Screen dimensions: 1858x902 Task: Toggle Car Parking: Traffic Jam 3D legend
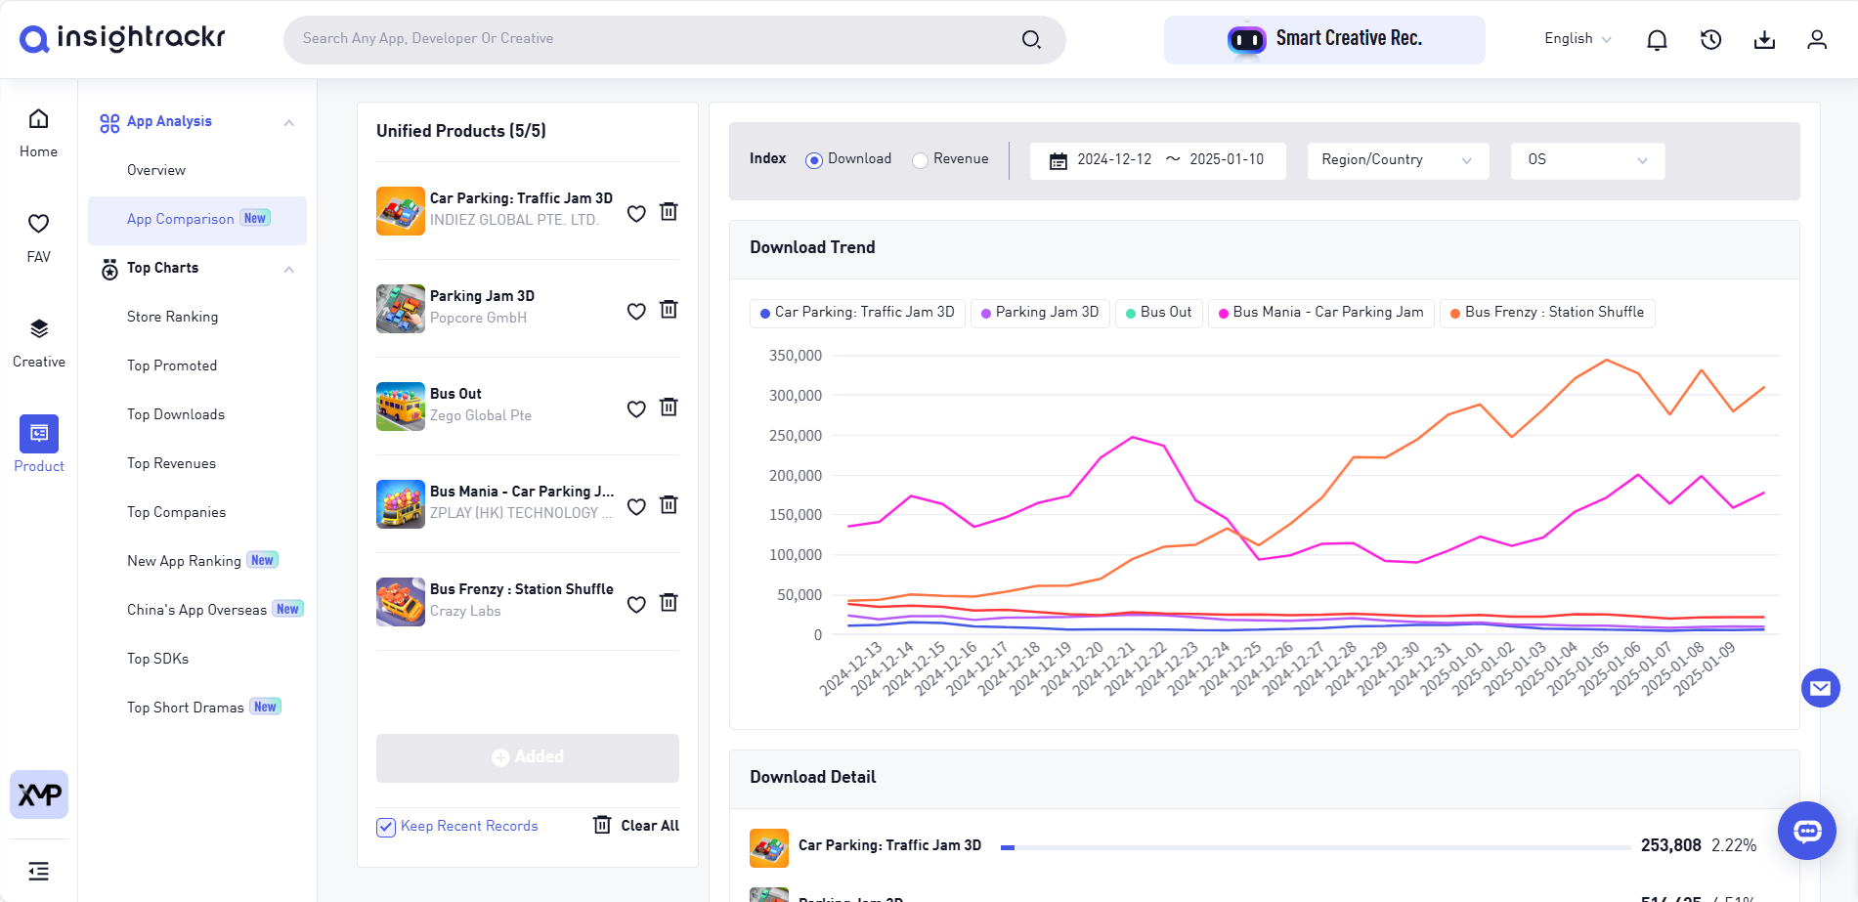(x=857, y=313)
